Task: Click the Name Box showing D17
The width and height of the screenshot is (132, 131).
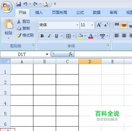Action: tap(22, 54)
